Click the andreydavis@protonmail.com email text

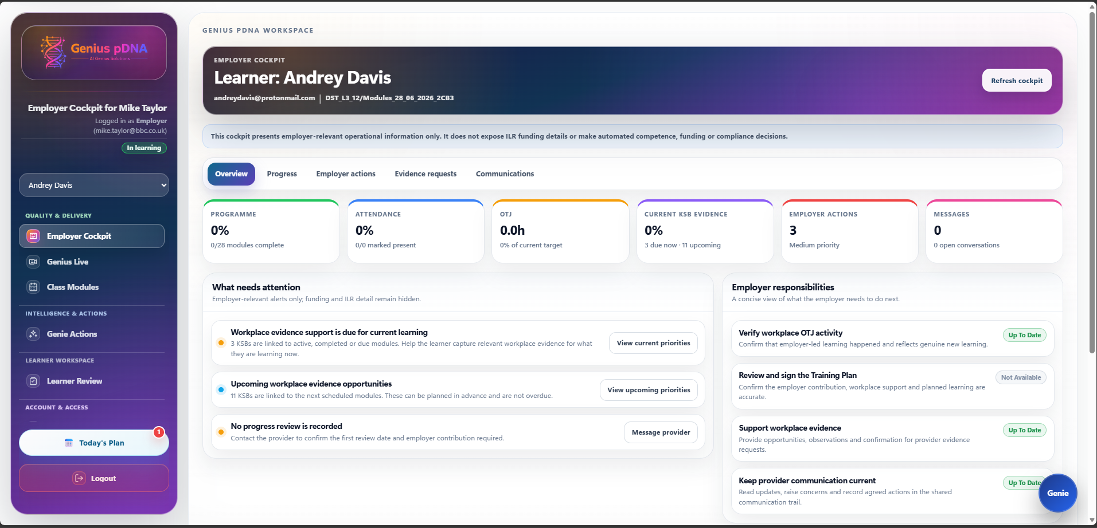click(x=264, y=98)
